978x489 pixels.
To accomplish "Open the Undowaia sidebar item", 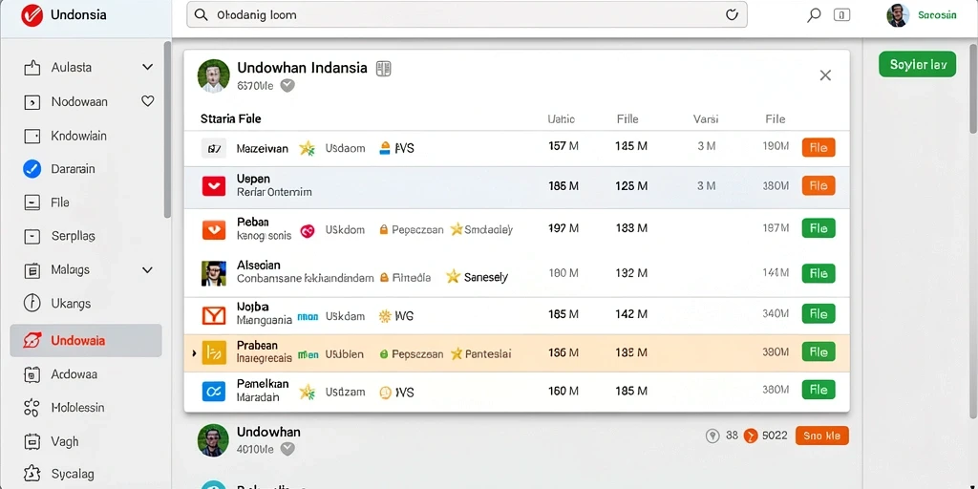I will pos(85,341).
